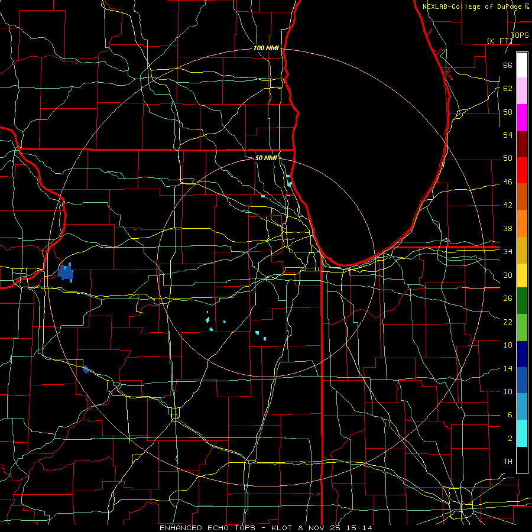Click the "10" scale value

(x=508, y=391)
